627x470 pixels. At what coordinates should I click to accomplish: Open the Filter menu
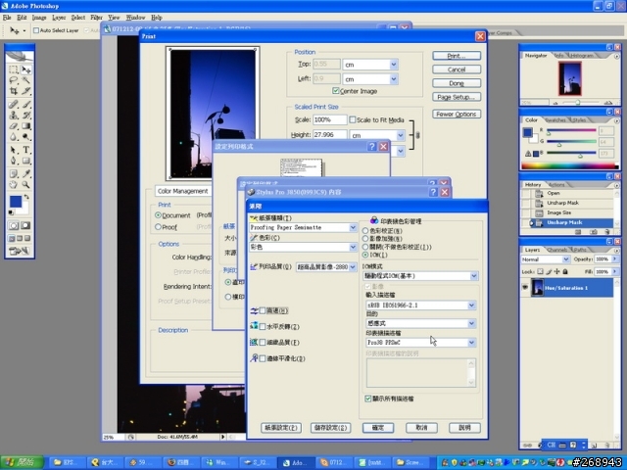pos(96,18)
